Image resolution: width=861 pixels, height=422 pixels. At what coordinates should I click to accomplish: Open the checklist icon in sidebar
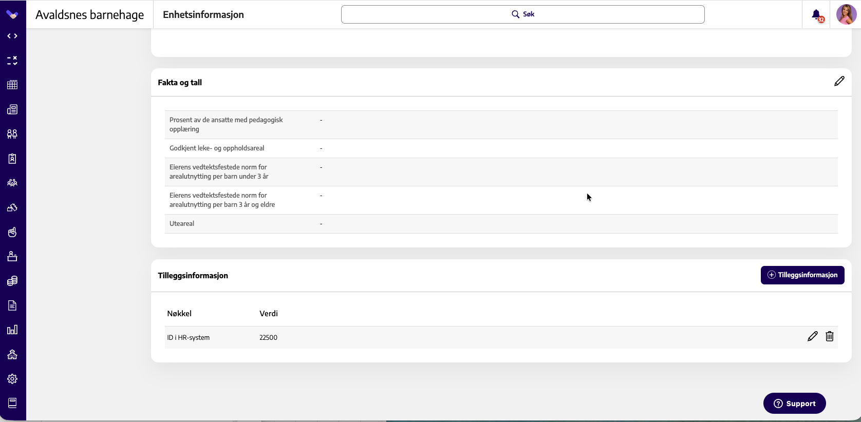pyautogui.click(x=12, y=61)
